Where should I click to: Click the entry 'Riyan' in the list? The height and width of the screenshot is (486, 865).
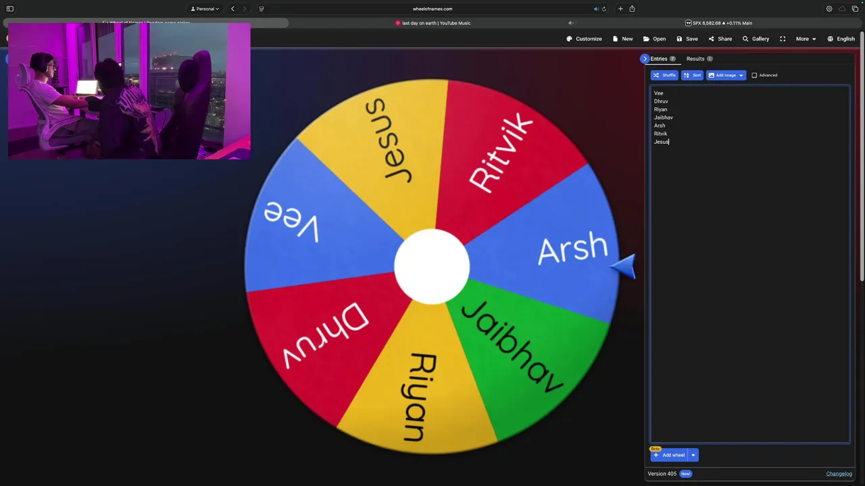coord(660,109)
